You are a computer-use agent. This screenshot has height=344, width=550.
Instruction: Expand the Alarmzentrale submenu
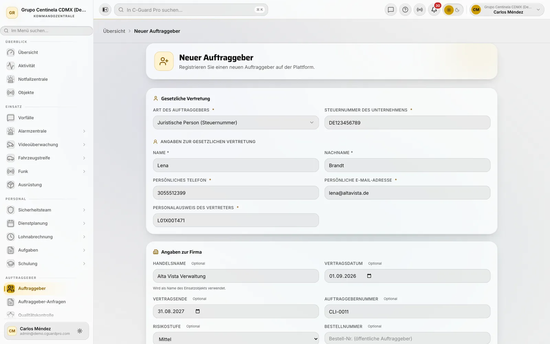tap(84, 131)
